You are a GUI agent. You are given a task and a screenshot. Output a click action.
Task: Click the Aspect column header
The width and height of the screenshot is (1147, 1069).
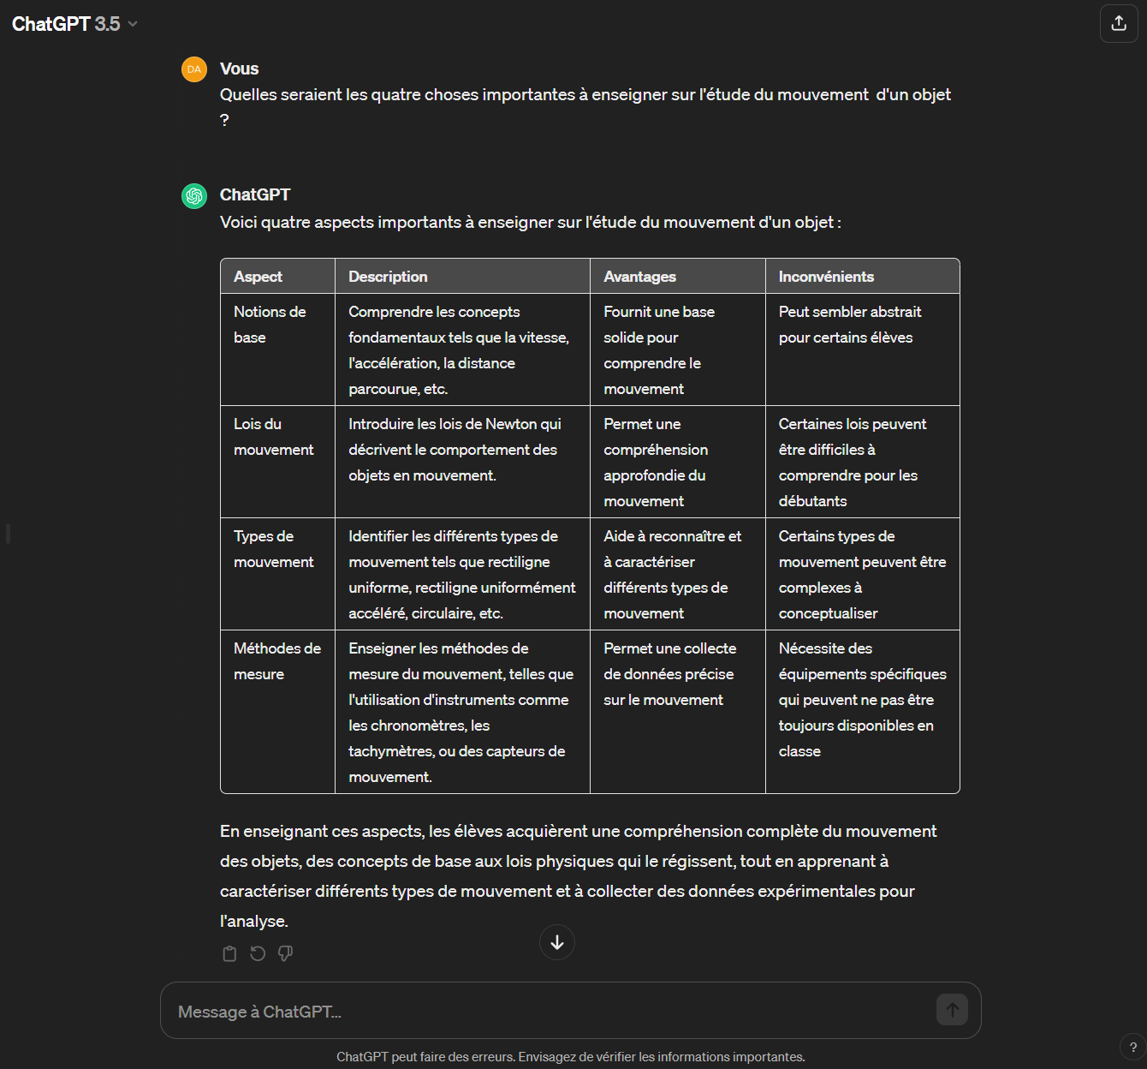pos(258,277)
